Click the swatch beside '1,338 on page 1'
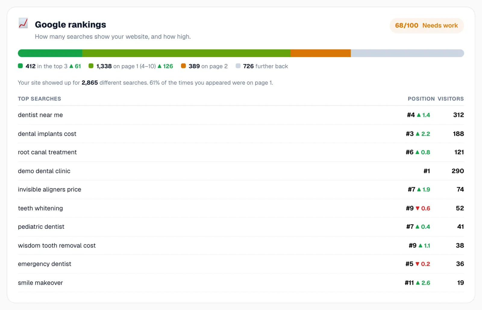Screen dimensions: 482x310 pyautogui.click(x=91, y=66)
